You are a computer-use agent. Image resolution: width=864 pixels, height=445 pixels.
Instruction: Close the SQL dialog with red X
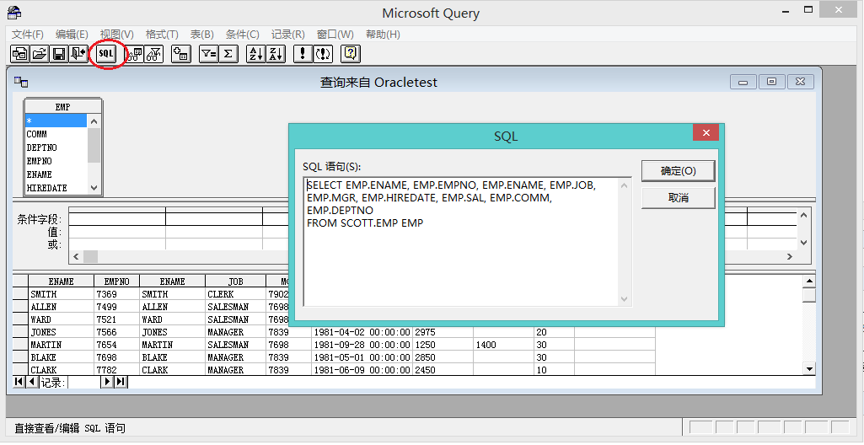pyautogui.click(x=706, y=132)
